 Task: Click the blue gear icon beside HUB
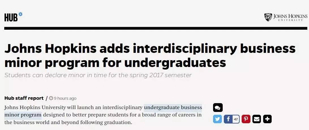coord(20,14)
